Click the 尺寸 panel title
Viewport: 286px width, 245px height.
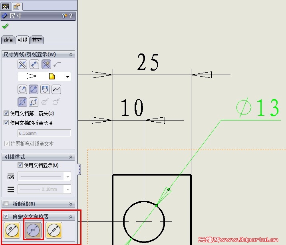(x=16, y=16)
